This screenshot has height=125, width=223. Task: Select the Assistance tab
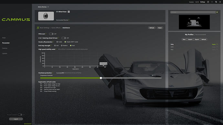(66, 28)
